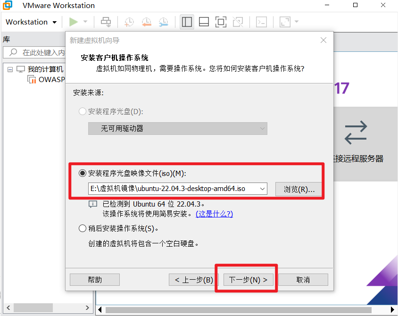
Task: Open the Workstation menu dropdown
Action: (x=31, y=22)
